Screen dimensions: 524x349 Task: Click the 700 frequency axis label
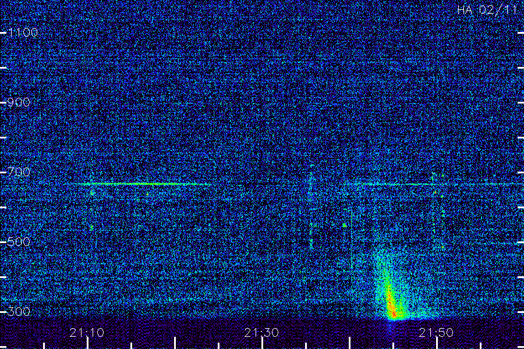coord(19,172)
